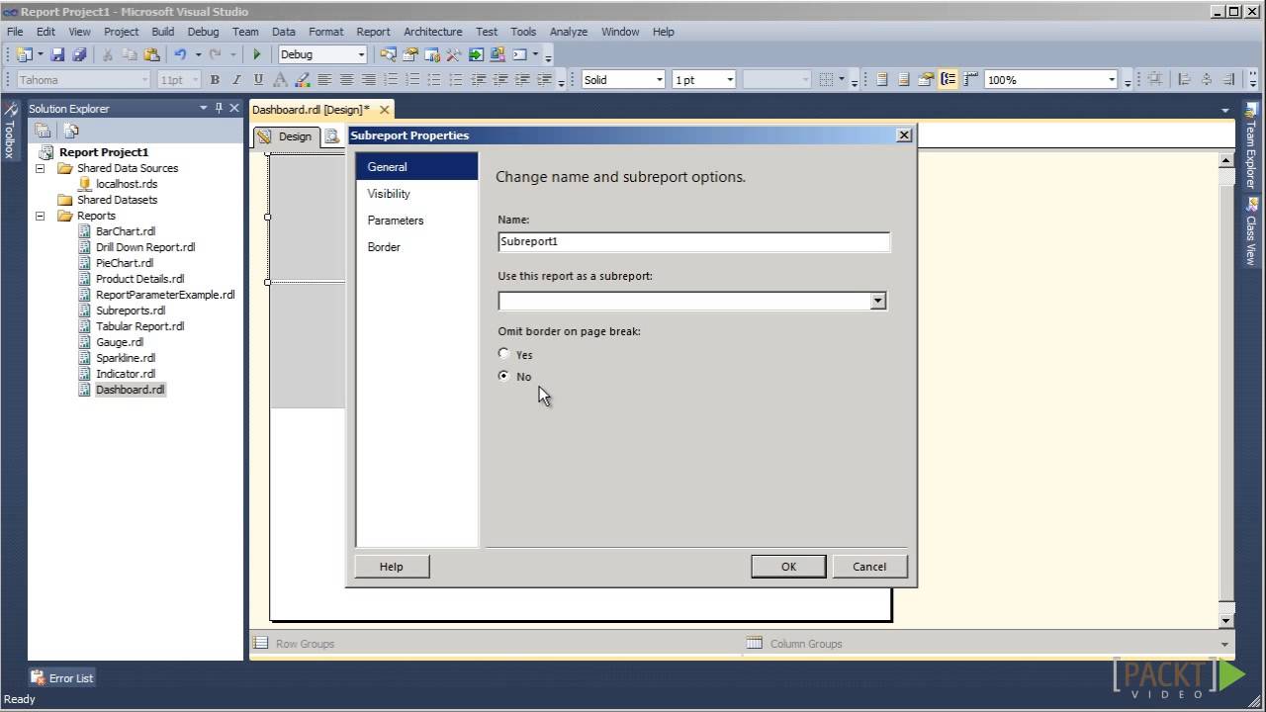1266x712 pixels.
Task: Select Yes for omit border on page break
Action: pyautogui.click(x=504, y=354)
